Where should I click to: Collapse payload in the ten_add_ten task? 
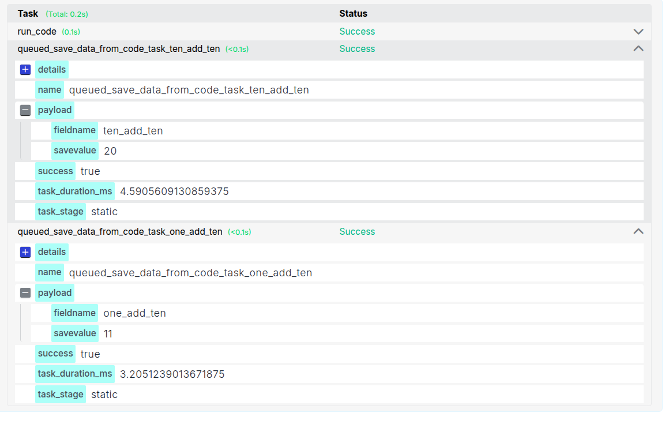(25, 110)
